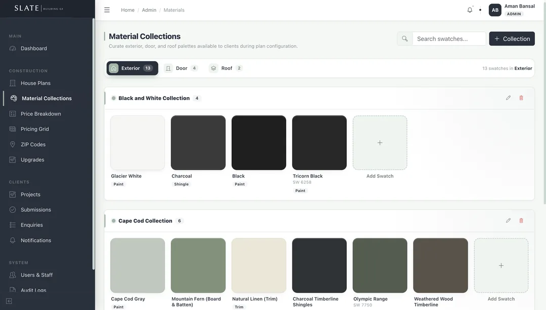Click the Cape Cod Collection title
Image resolution: width=546 pixels, height=310 pixels.
(x=145, y=221)
